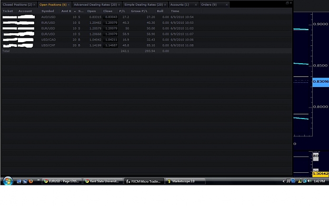The image size is (329, 206).
Task: Close the Closed Positions tab
Action: pyautogui.click(x=34, y=5)
